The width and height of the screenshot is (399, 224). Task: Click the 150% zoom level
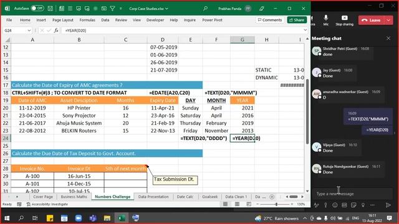tap(300, 204)
